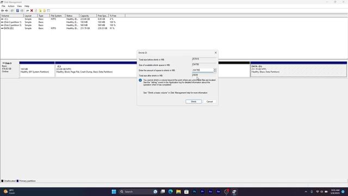Click the Disk Management taskbar icon
Screen dimensions: 348x196
point(234,192)
